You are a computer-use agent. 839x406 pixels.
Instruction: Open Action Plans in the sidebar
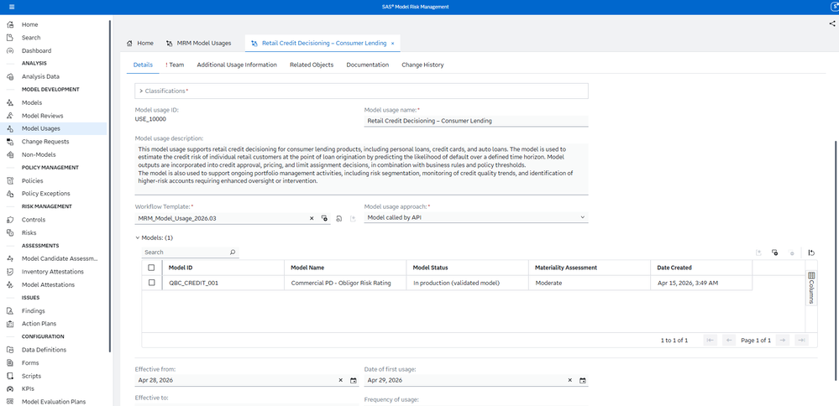[39, 324]
